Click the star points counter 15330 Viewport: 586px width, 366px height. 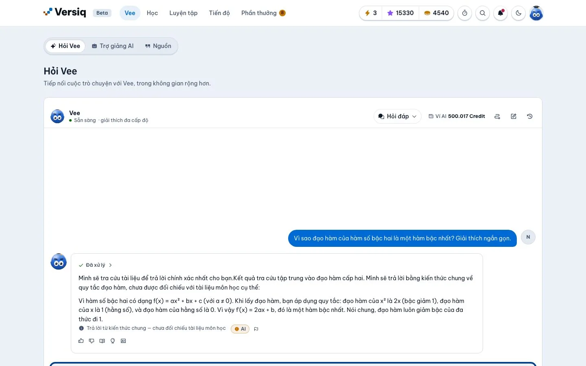[400, 13]
